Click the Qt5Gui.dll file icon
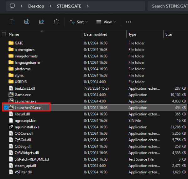Image resolution: width=188 pixels, height=179 pixels. pyautogui.click(x=11, y=140)
